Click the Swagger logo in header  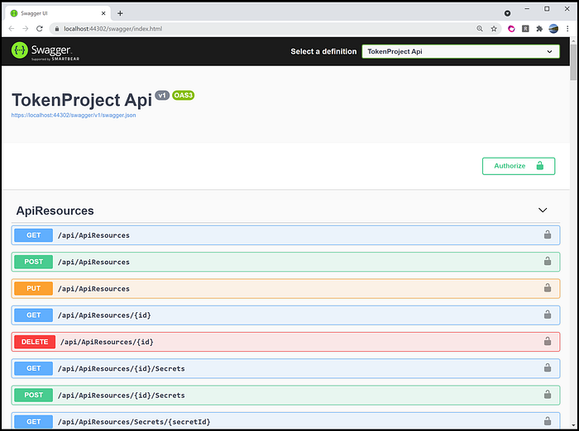pyautogui.click(x=45, y=51)
